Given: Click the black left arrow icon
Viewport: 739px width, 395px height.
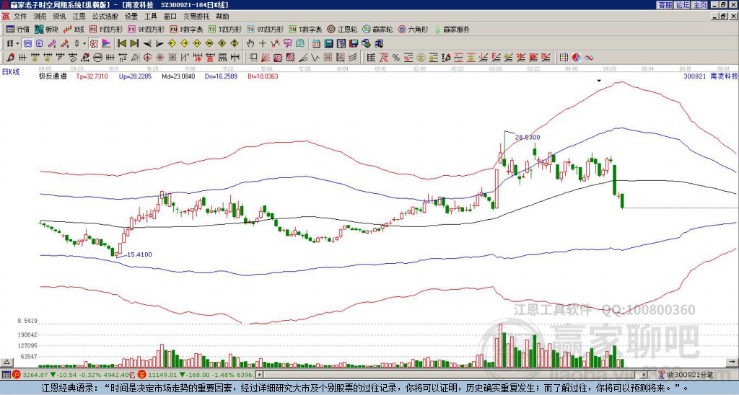Looking at the screenshot, I should click(147, 44).
